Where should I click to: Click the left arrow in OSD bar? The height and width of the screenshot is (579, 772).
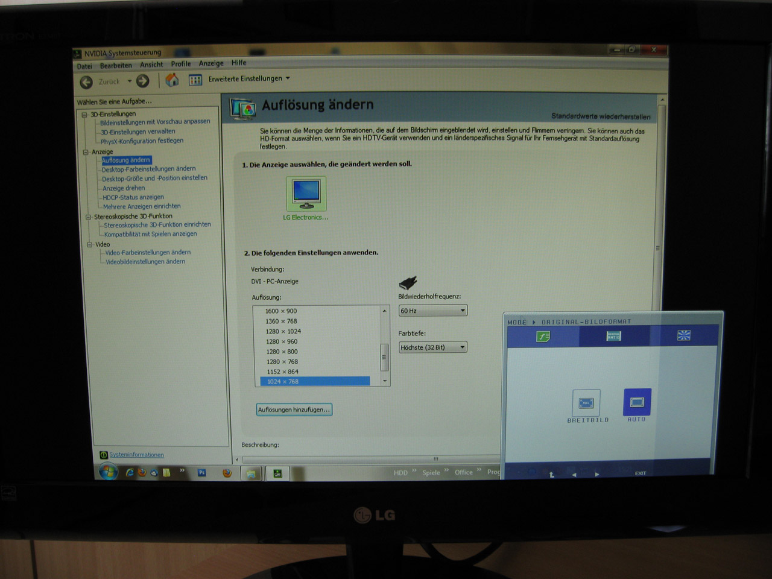pyautogui.click(x=574, y=475)
